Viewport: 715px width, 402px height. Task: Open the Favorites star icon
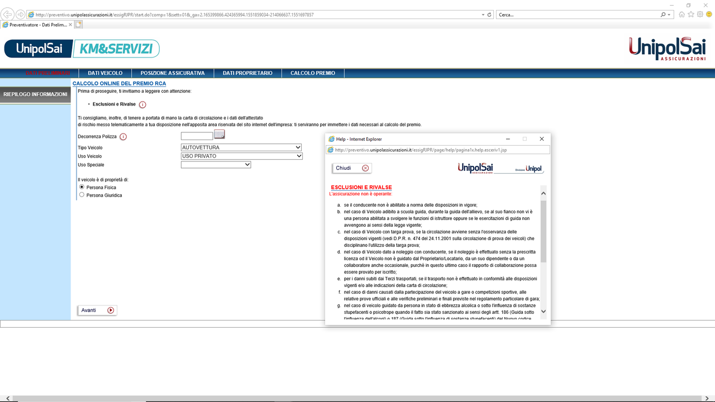(x=691, y=15)
